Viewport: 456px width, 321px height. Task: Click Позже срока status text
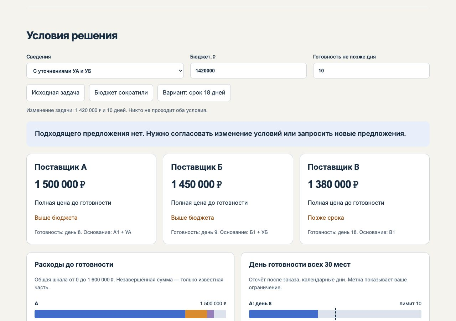pos(326,218)
